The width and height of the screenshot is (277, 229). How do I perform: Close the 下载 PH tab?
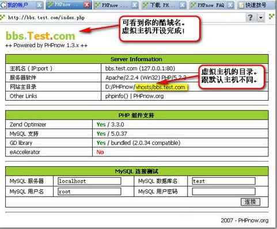(183, 5)
